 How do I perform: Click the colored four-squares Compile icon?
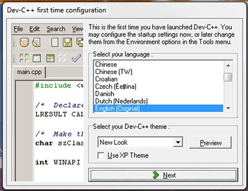24,58
